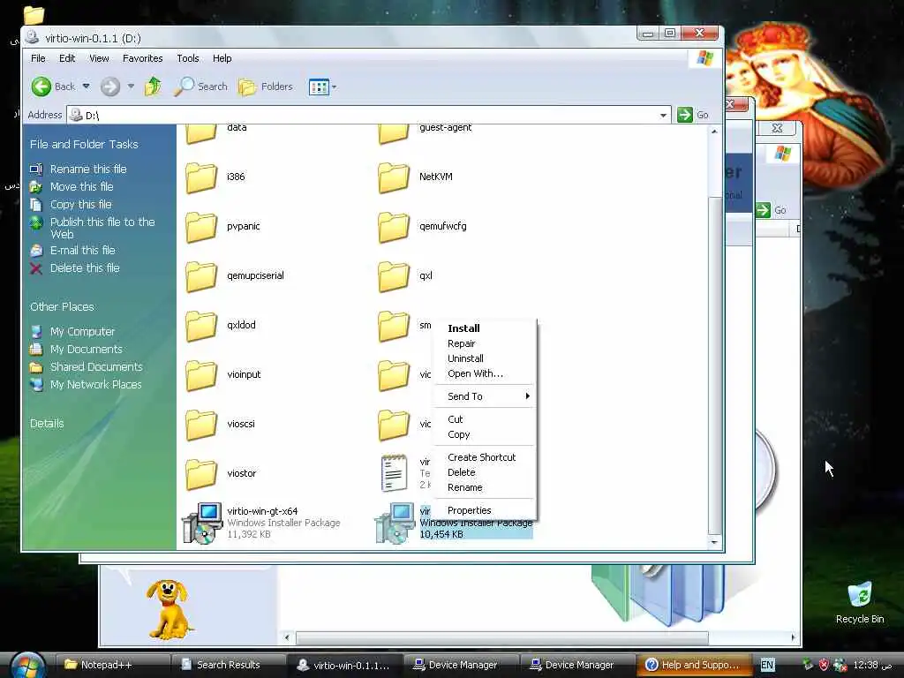
Task: Switch to Search Results taskbar button
Action: pyautogui.click(x=229, y=665)
